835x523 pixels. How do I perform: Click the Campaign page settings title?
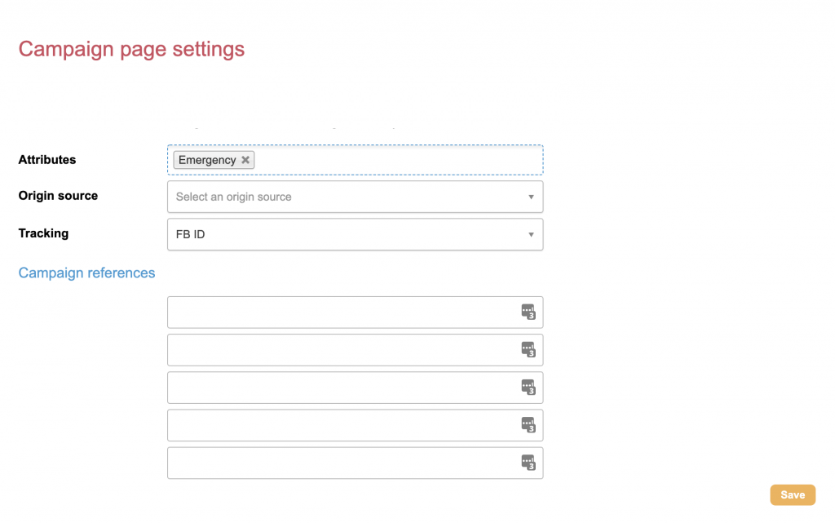[x=131, y=49]
